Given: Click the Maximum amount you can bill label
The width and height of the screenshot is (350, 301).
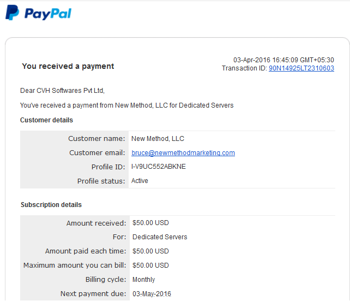Looking at the screenshot, I should [x=75, y=265].
